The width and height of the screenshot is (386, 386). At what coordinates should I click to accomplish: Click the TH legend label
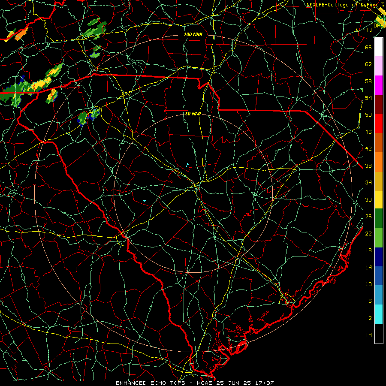pos(368,335)
